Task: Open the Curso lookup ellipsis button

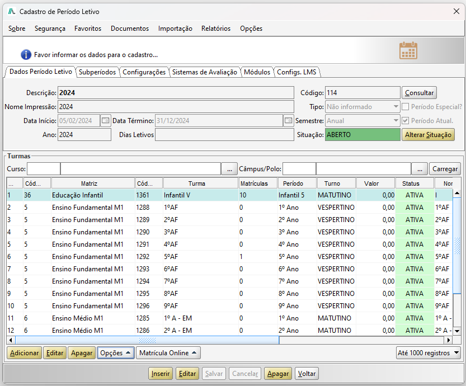Action: (229, 169)
